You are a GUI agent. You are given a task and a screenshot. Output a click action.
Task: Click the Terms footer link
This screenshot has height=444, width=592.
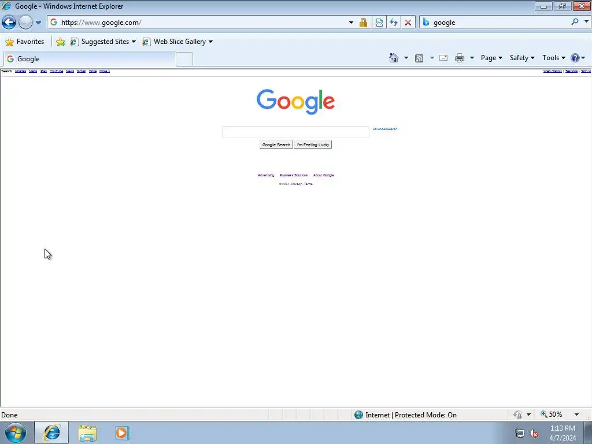pos(309,184)
